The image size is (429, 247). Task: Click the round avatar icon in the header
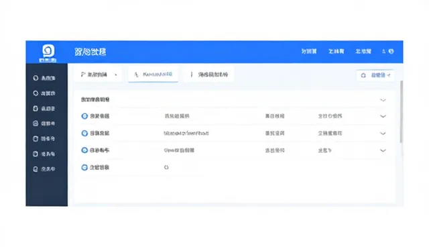tap(391, 51)
